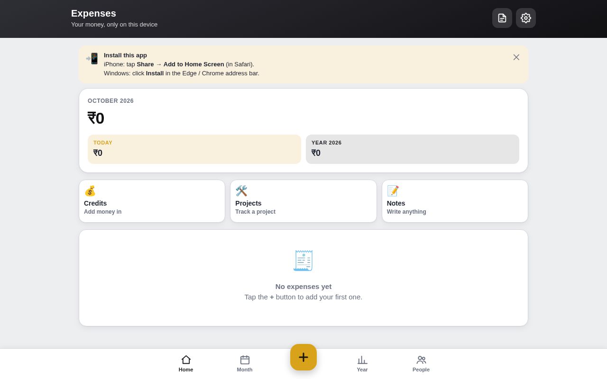Image resolution: width=607 pixels, height=379 pixels.
Task: Click the receipt illustration icon
Action: [303, 261]
